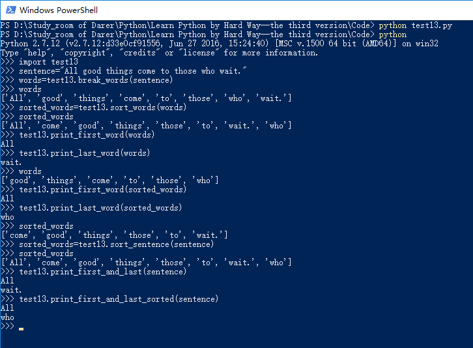The height and width of the screenshot is (348, 473).
Task: Click the test13.print_last_word(words) command
Action: point(84,153)
